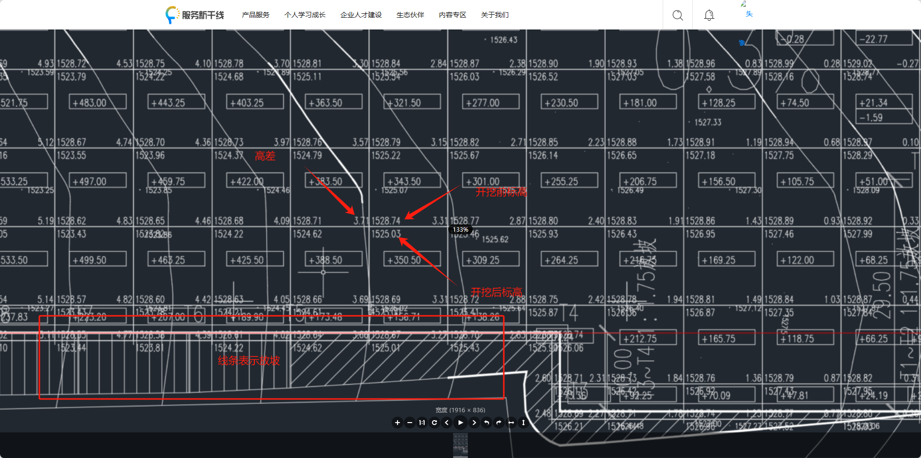Open the 生态伙伴 menu
Image resolution: width=921 pixels, height=458 pixels.
coord(410,15)
